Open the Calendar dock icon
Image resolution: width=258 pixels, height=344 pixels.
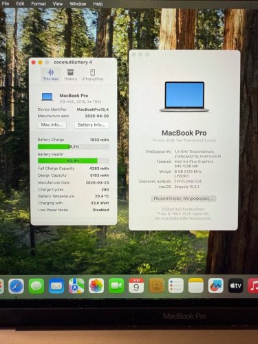pyautogui.click(x=136, y=286)
